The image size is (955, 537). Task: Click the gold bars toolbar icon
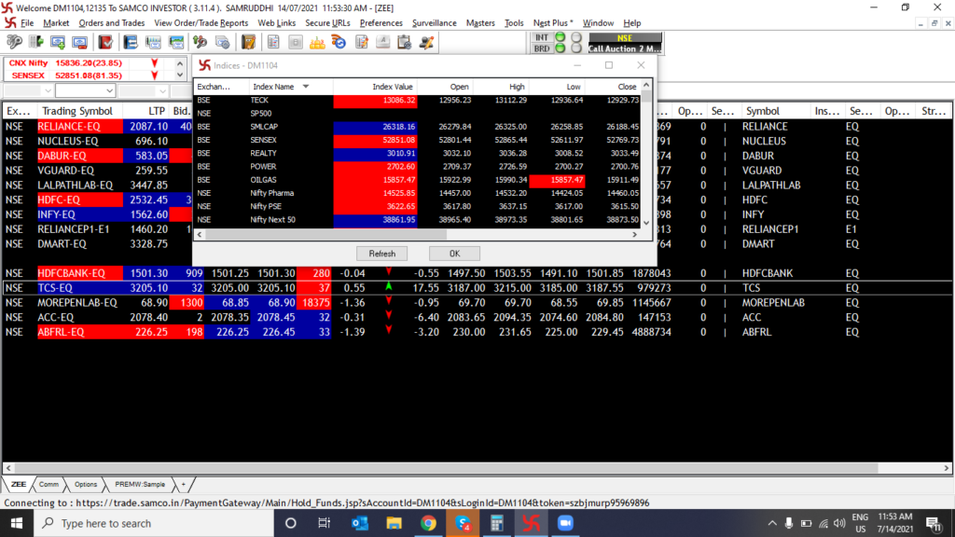tap(317, 42)
